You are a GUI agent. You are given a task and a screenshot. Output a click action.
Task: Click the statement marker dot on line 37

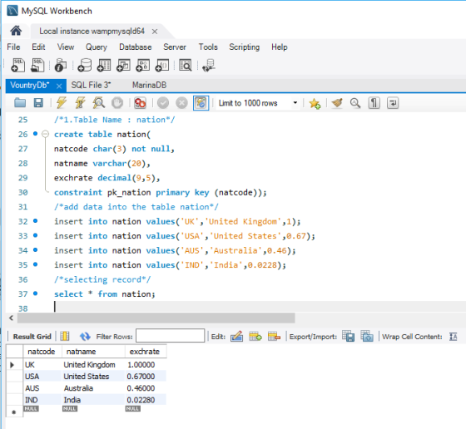click(x=35, y=293)
